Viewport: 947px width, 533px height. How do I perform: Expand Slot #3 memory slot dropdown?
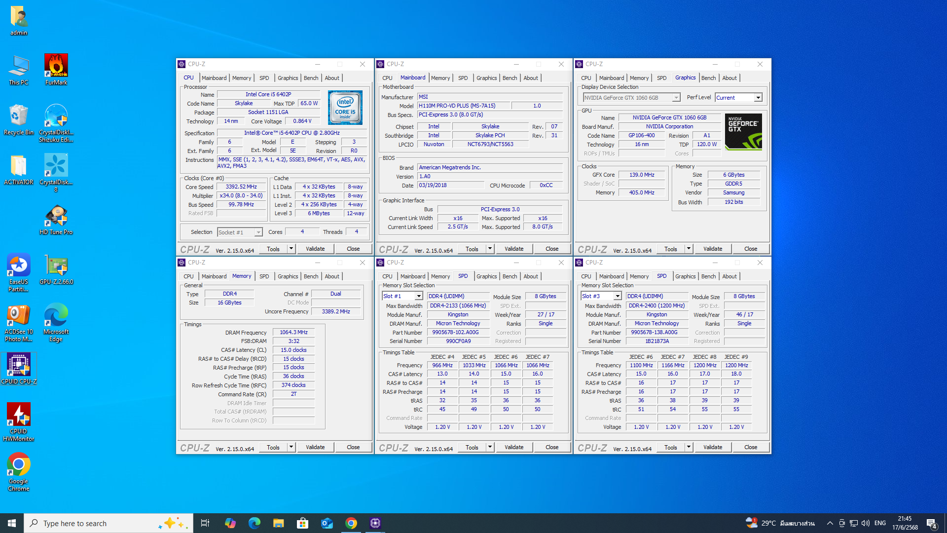click(x=617, y=296)
